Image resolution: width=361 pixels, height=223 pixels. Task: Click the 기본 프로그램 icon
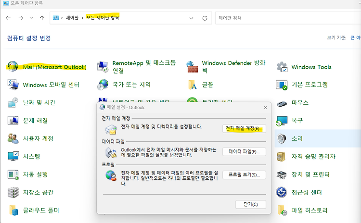click(282, 85)
